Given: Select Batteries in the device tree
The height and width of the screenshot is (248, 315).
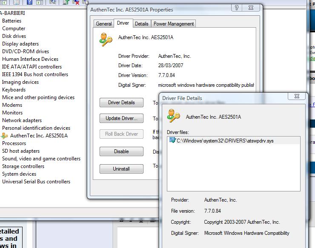Looking at the screenshot, I should (x=11, y=21).
